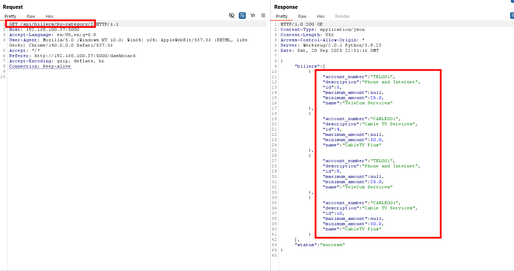Open the Response Render tab
Image resolution: width=514 pixels, height=271 pixels.
(342, 16)
